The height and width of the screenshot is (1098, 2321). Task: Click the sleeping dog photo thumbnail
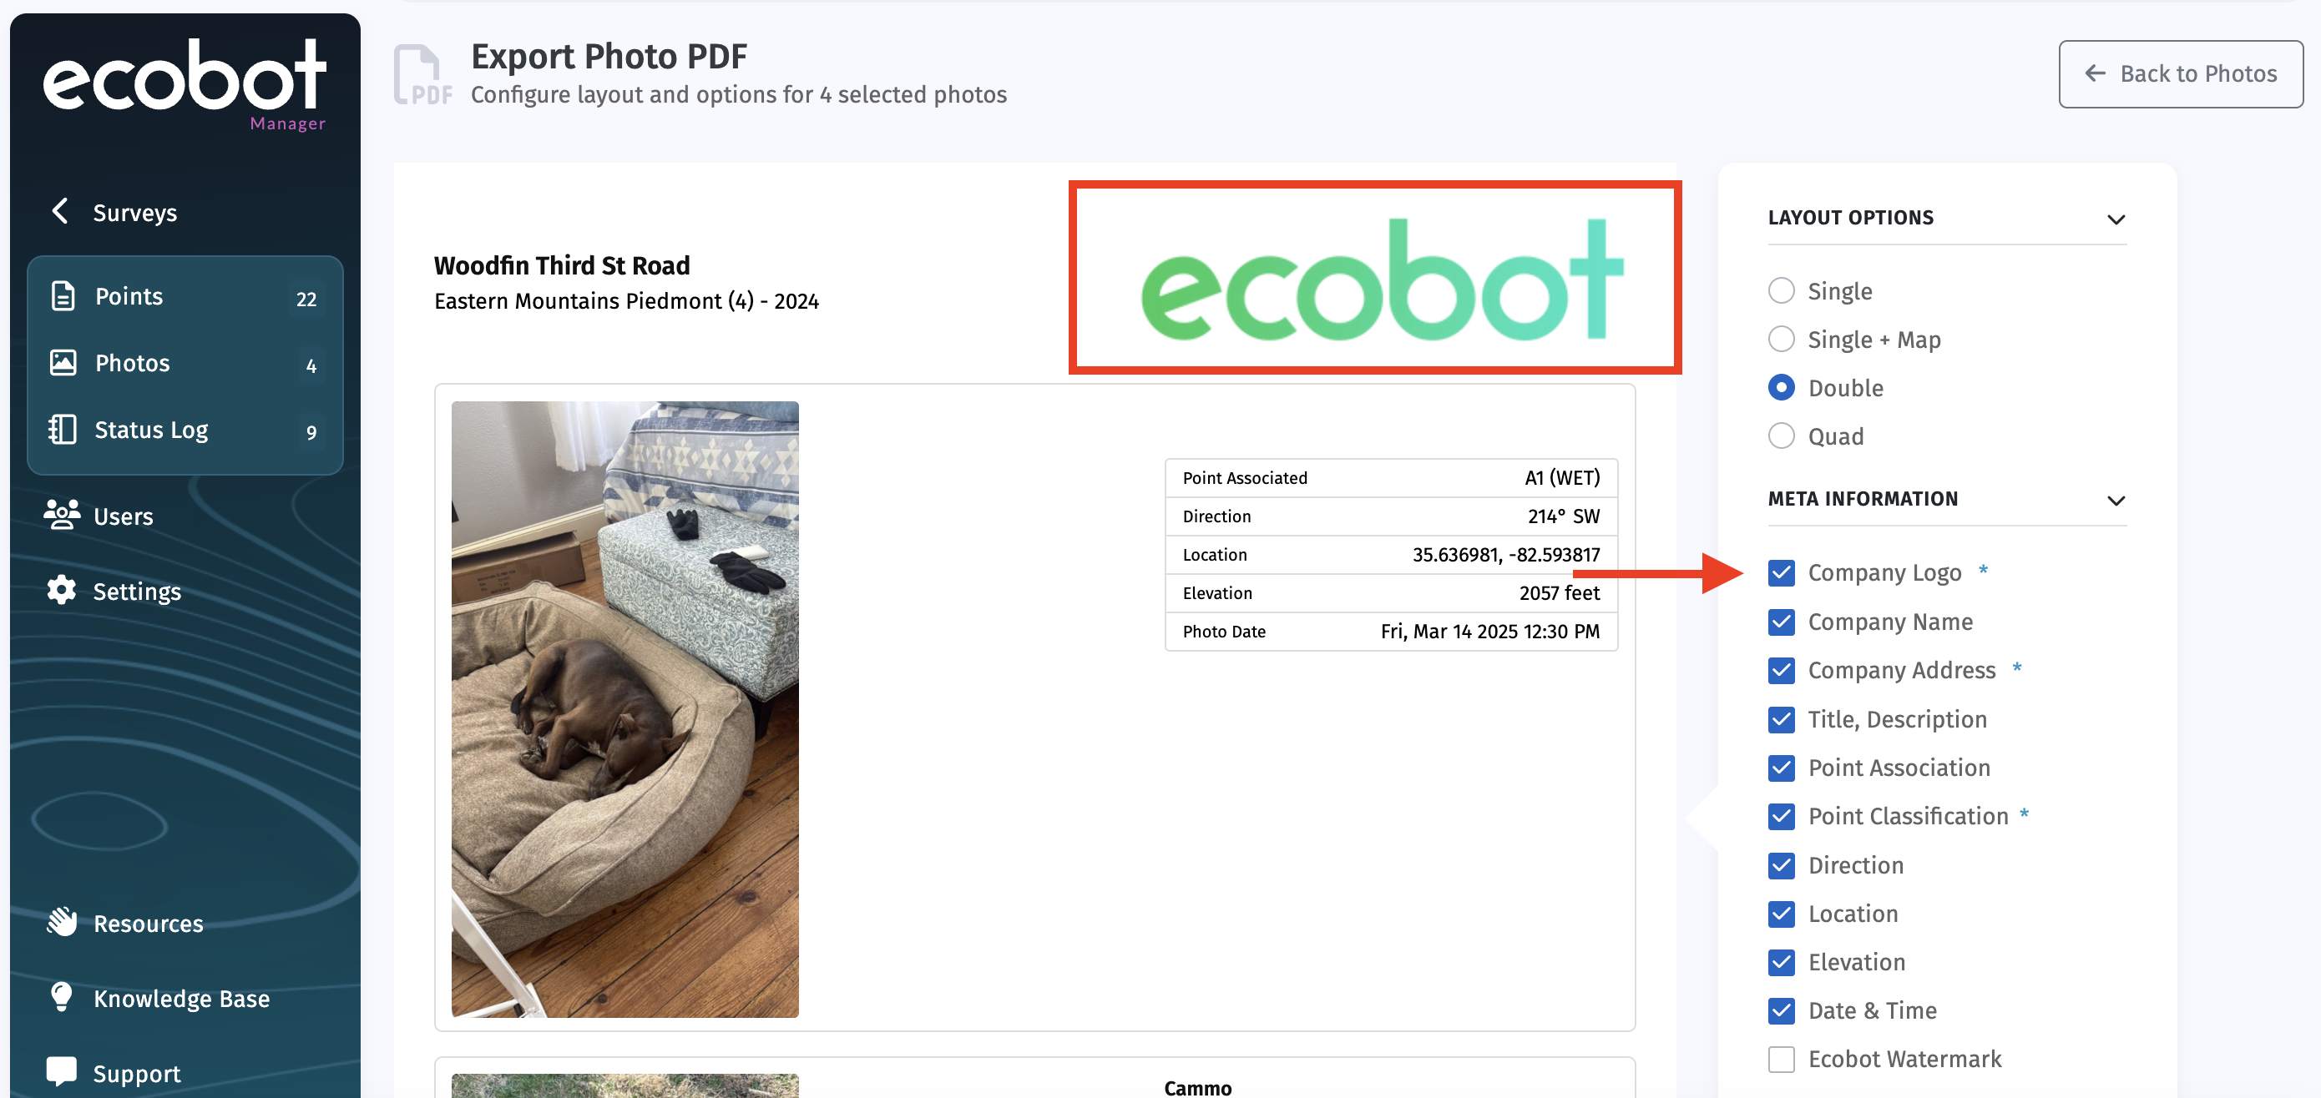tap(624, 709)
